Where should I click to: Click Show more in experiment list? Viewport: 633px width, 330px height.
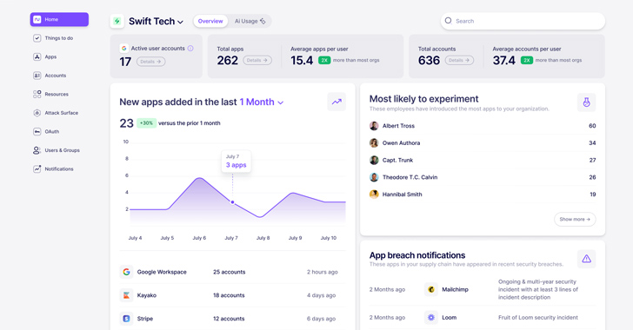coord(575,220)
